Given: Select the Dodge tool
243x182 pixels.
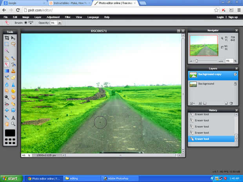Looking at the screenshot, I should tap(7, 97).
